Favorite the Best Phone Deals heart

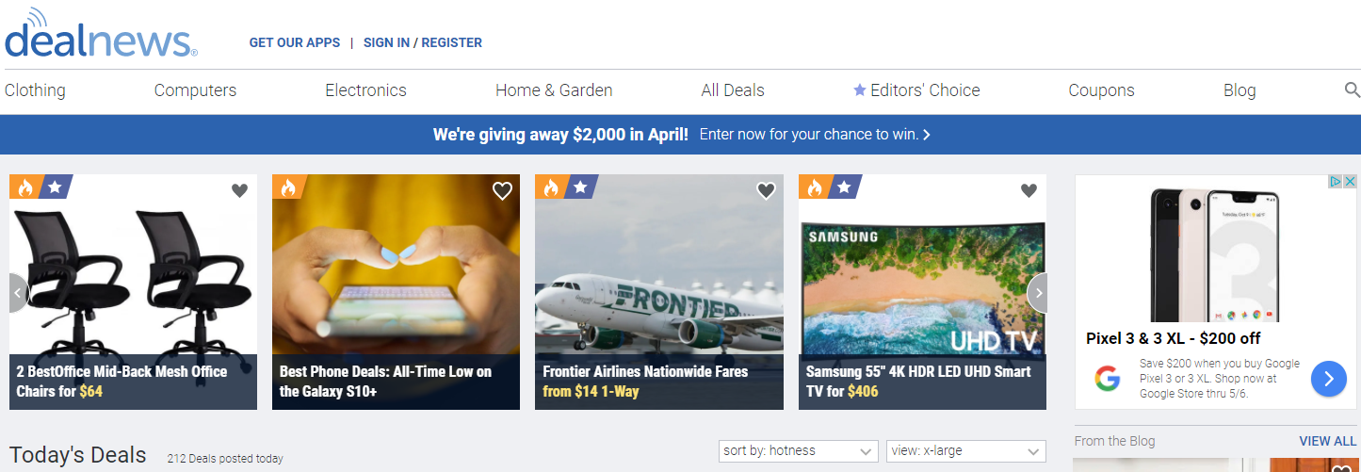503,190
